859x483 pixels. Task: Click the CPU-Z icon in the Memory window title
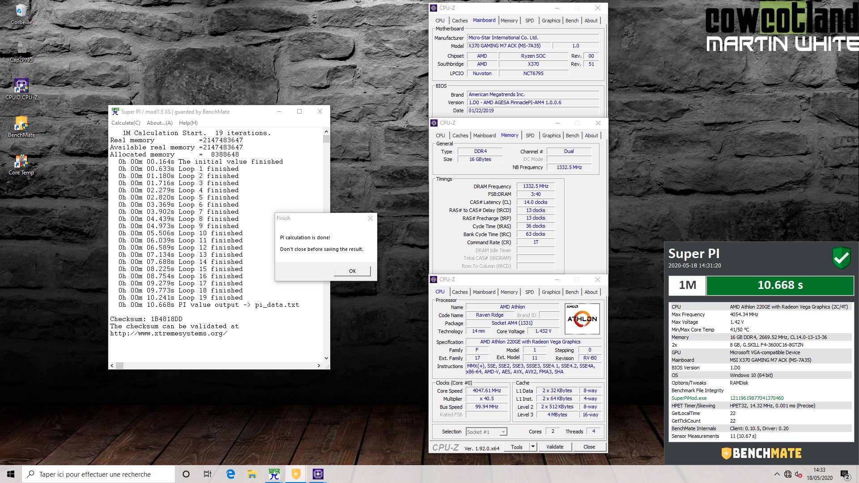pyautogui.click(x=434, y=123)
